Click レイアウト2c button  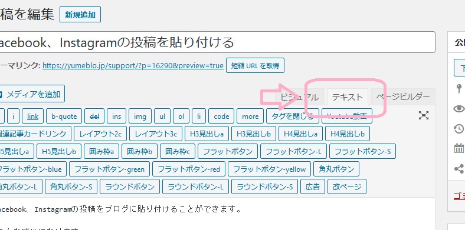(x=100, y=134)
